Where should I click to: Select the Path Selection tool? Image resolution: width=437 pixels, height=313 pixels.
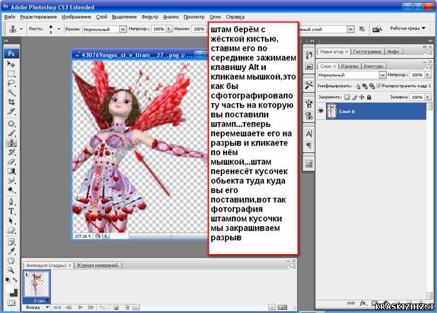(11, 220)
